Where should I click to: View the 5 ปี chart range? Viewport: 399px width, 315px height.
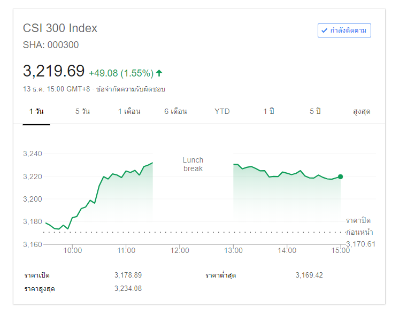point(315,111)
